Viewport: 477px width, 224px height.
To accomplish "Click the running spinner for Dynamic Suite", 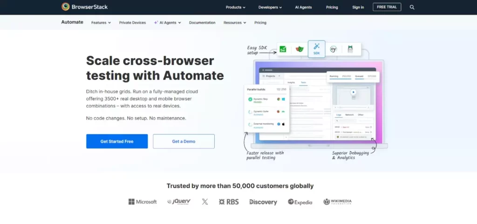I will tap(250, 112).
